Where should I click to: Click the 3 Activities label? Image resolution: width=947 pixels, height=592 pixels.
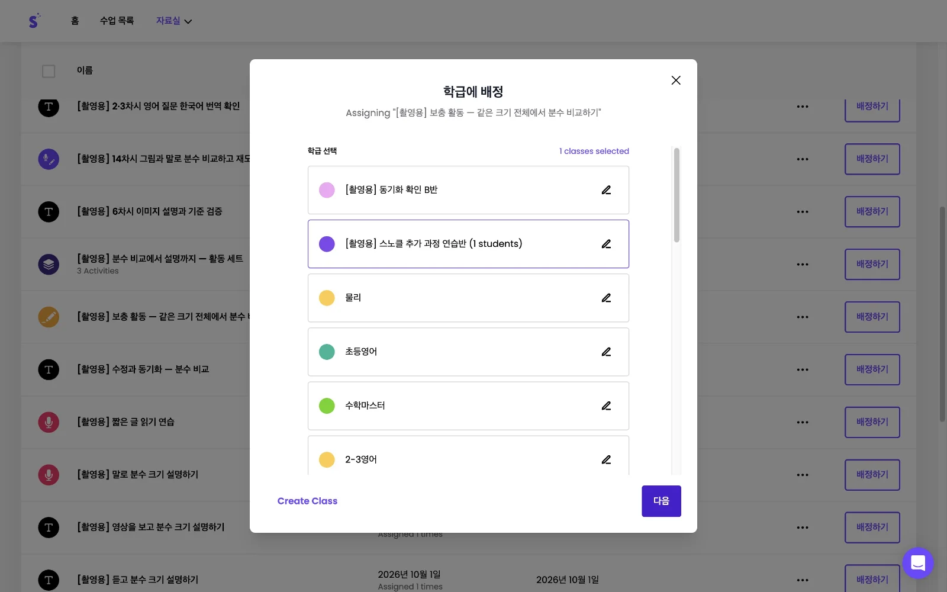tap(98, 271)
